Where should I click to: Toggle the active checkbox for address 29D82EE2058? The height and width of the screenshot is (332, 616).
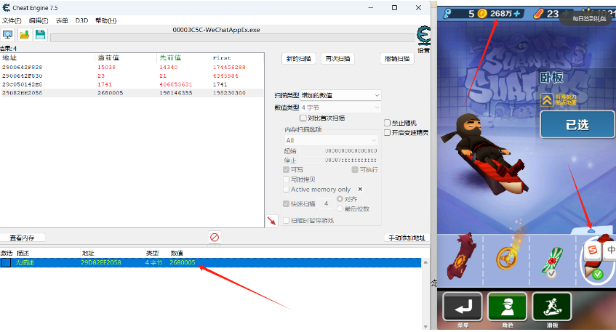pyautogui.click(x=6, y=262)
